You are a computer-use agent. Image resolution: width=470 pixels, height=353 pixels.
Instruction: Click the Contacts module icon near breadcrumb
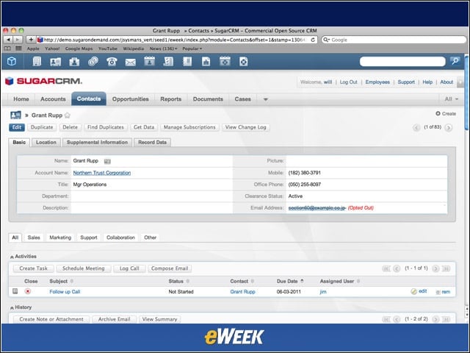(x=15, y=115)
